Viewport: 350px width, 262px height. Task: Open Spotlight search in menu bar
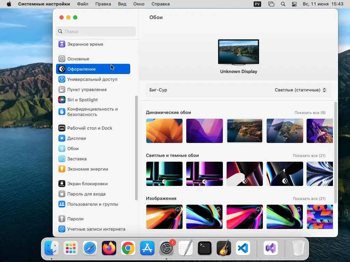click(283, 4)
